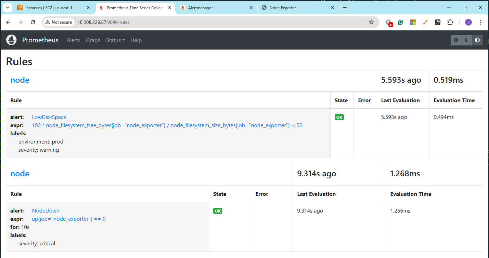Switch to light theme sun icon
Screen dimensions: 489x258
point(456,40)
